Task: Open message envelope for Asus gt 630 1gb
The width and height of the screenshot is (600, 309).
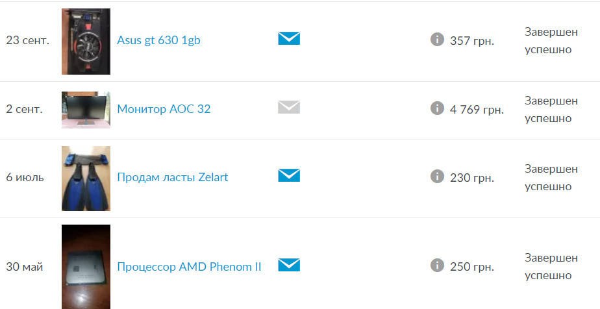Action: [x=289, y=38]
